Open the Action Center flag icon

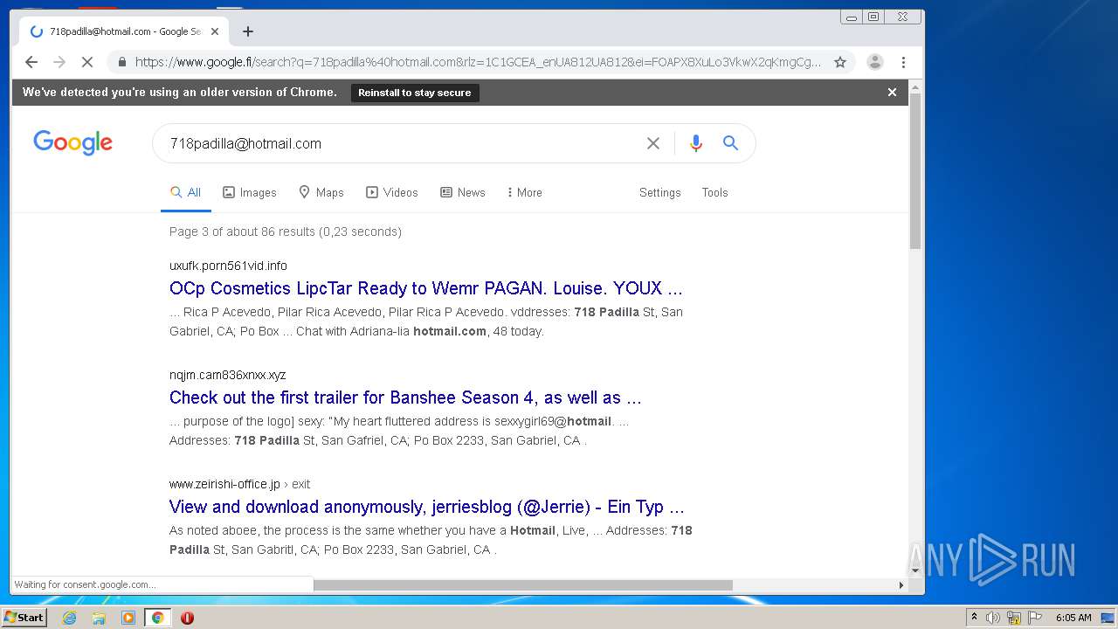coord(1035,618)
